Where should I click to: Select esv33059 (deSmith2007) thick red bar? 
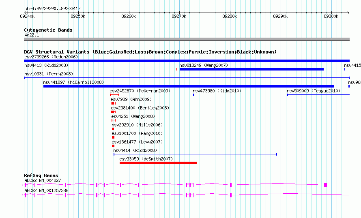point(159,163)
